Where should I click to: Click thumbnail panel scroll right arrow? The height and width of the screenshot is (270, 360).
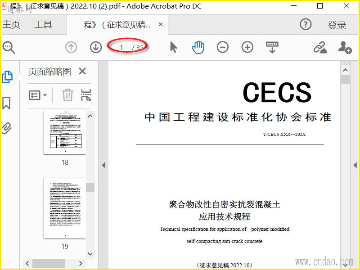tap(81, 263)
